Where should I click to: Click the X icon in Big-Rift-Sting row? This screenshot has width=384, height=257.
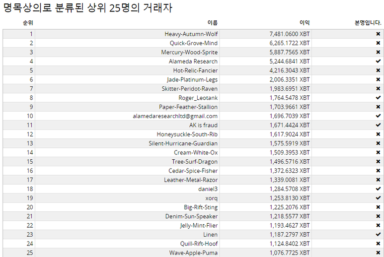coord(378,207)
